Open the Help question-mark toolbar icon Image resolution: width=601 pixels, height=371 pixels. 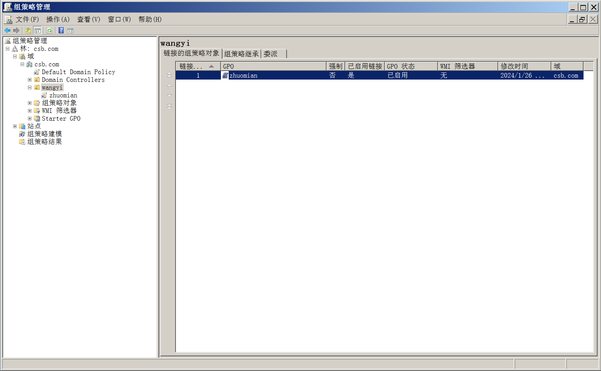pyautogui.click(x=61, y=30)
